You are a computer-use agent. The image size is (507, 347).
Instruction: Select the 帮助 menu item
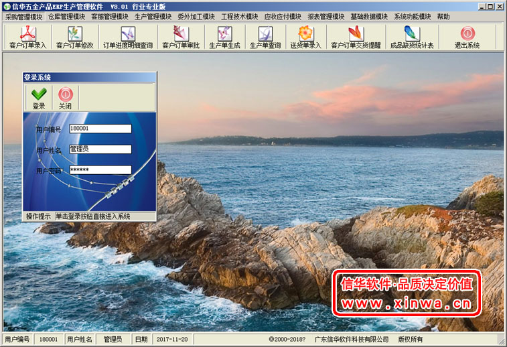(x=443, y=16)
